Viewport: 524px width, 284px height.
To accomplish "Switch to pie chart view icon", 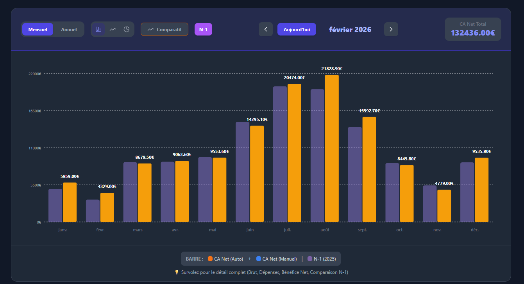I will 127,29.
